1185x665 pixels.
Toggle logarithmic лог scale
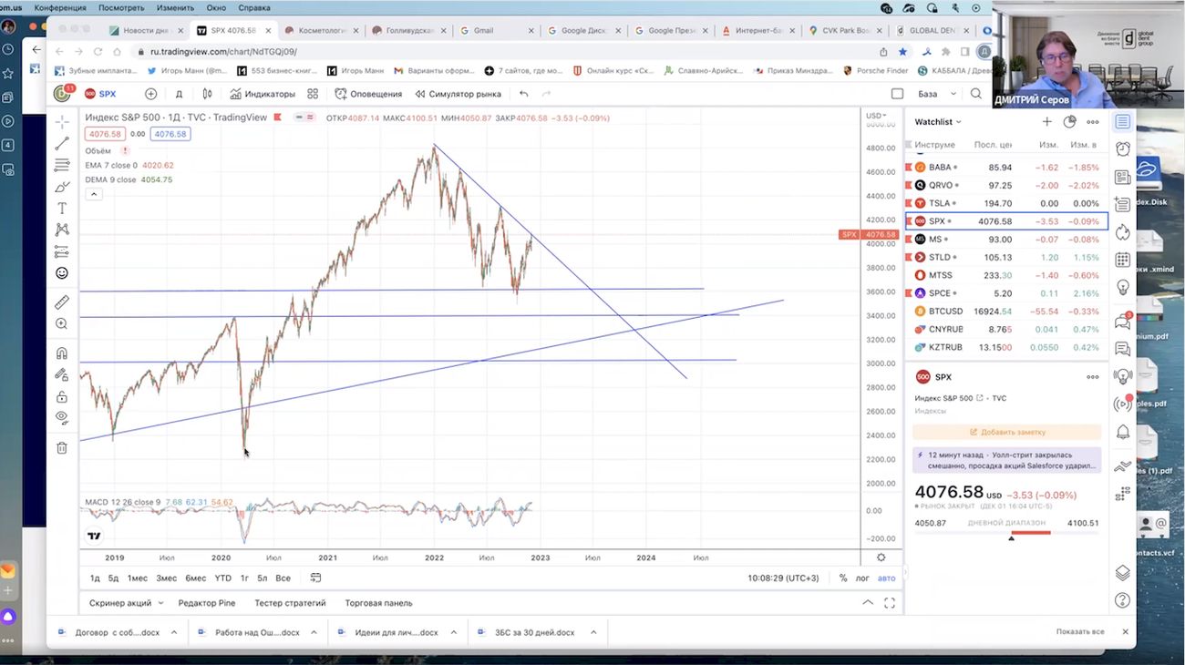click(862, 578)
